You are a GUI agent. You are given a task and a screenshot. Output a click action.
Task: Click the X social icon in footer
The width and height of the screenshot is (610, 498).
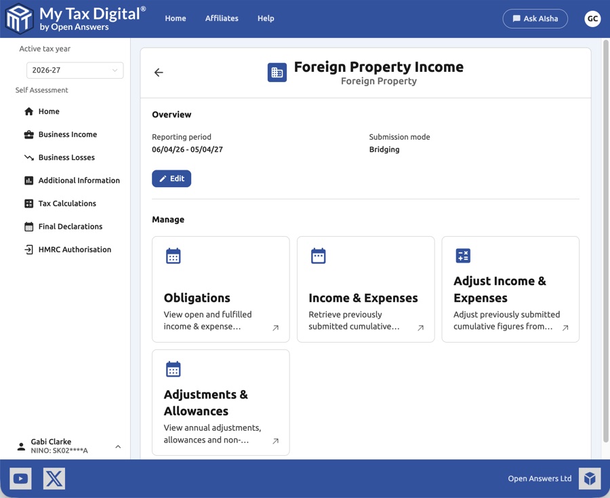[x=54, y=478]
